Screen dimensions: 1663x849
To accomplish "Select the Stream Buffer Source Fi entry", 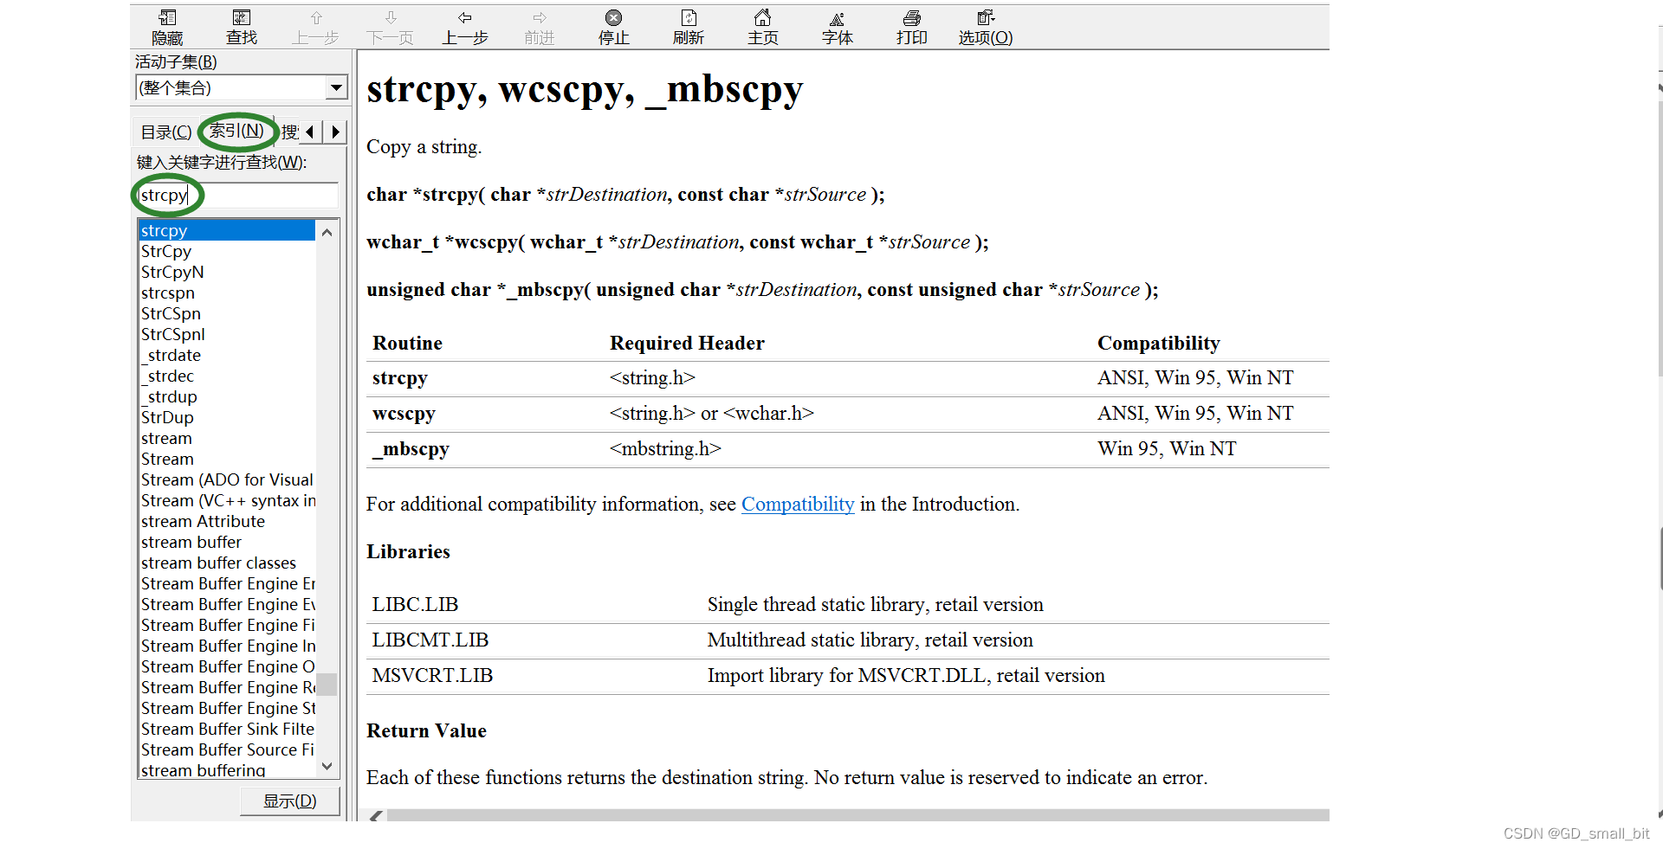I will click(x=227, y=749).
